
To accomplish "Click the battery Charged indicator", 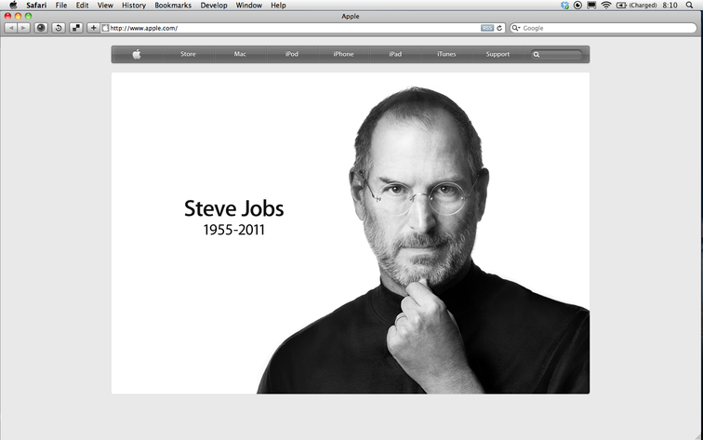I will (x=636, y=6).
